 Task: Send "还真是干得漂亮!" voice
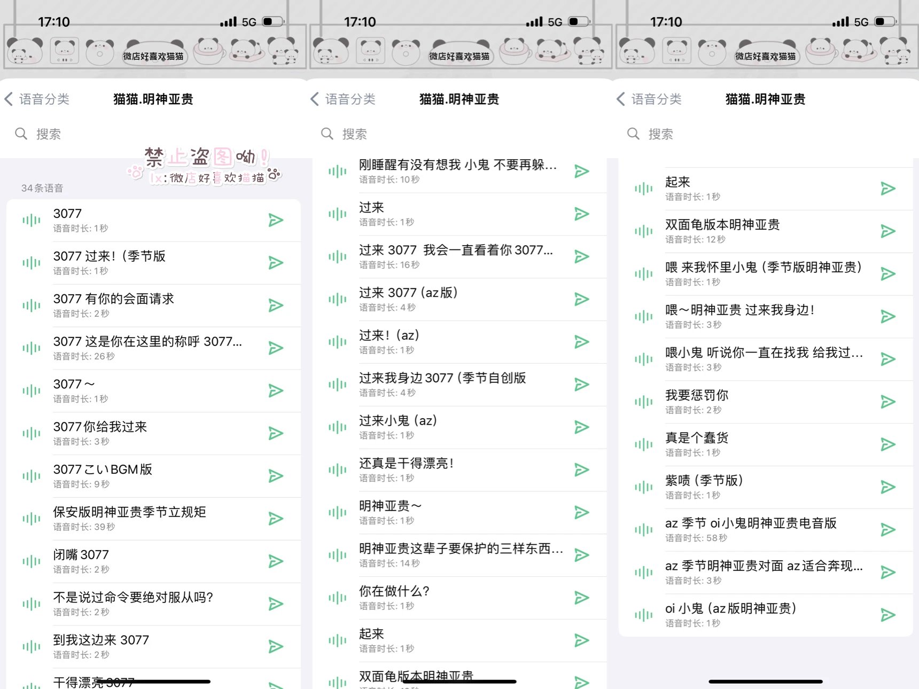pyautogui.click(x=581, y=470)
